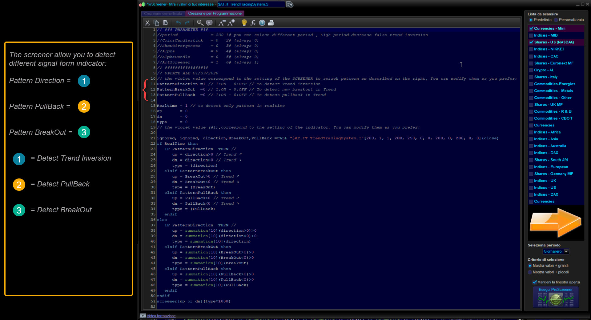Check Indices - NIKKEI list
This screenshot has height=320, width=591.
click(531, 49)
